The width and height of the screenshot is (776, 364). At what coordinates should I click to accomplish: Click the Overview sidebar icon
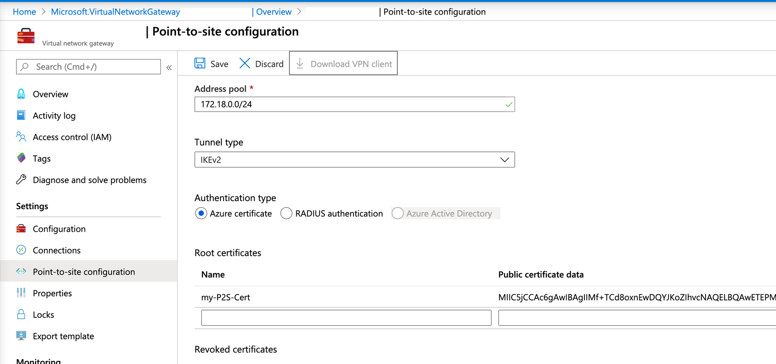[x=21, y=94]
